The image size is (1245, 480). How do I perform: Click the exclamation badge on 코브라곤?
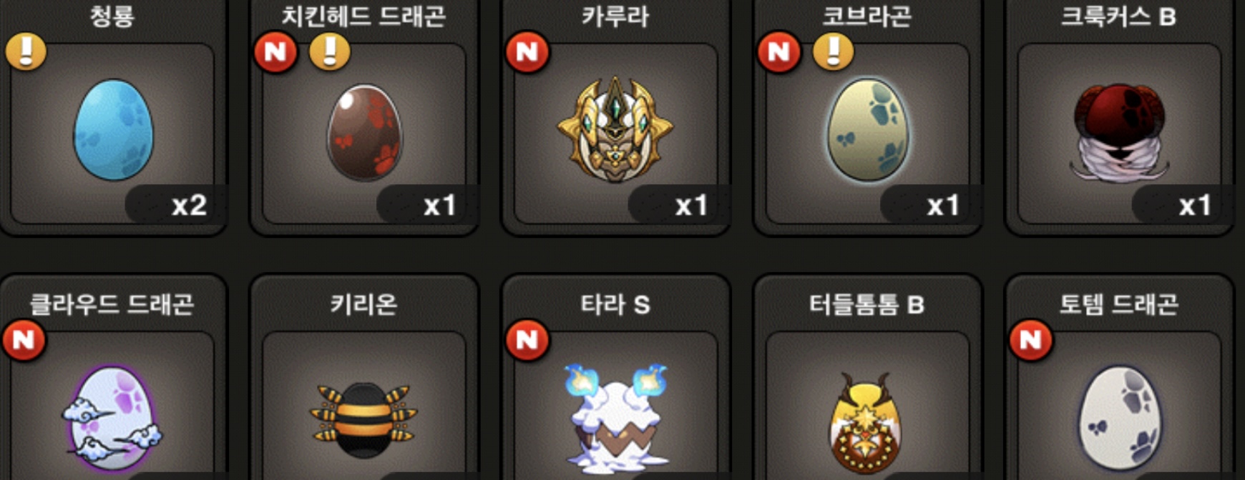(x=834, y=51)
